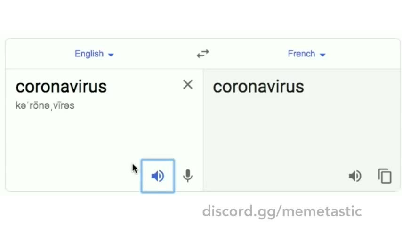Play audio of the English source text
Viewport: 402px width, 226px height.
click(158, 176)
